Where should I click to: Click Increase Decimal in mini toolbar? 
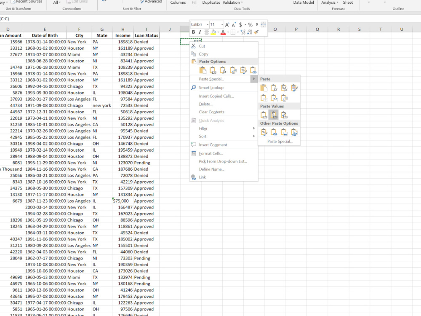tap(243, 32)
